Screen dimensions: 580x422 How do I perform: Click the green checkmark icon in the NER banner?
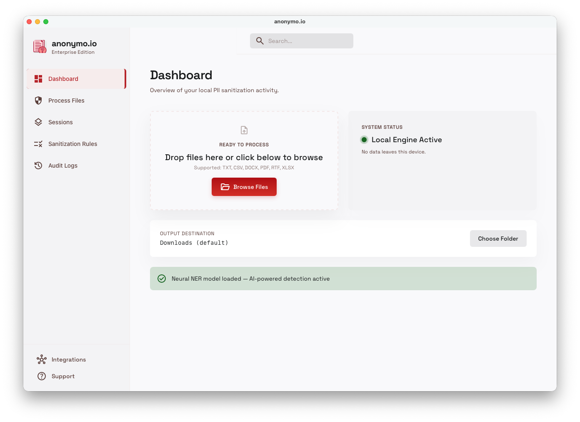162,279
